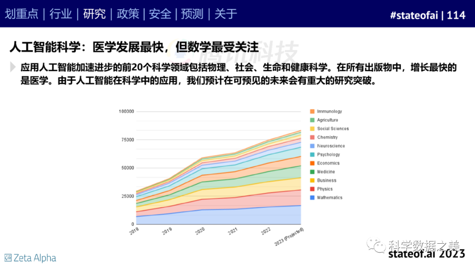
Task: Click the 2023 (Projected) axis label
Action: coord(289,237)
